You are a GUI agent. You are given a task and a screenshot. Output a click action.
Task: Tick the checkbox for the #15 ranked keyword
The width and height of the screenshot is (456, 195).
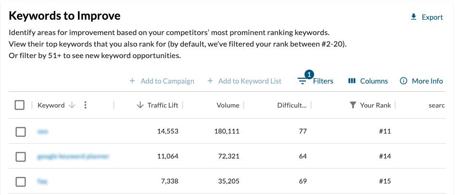(x=21, y=182)
